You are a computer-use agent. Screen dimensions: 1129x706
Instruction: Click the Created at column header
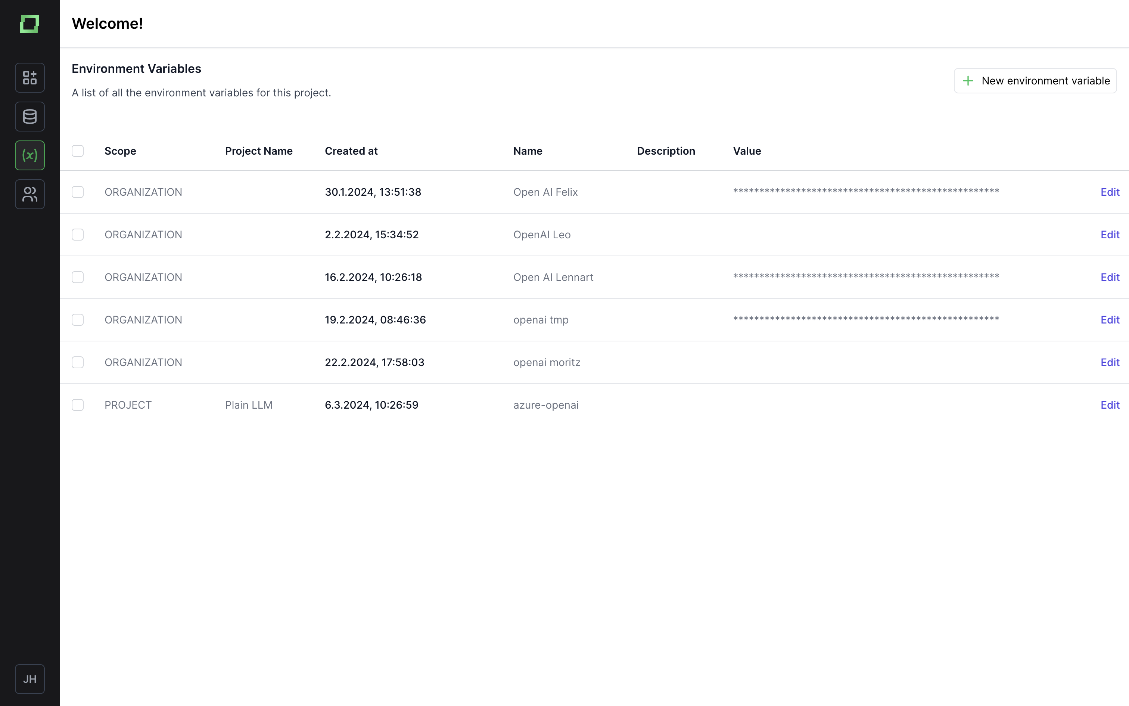click(x=351, y=151)
